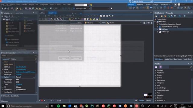Pin the Object Inspector panel
This screenshot has width=193, height=108.
click(33, 53)
